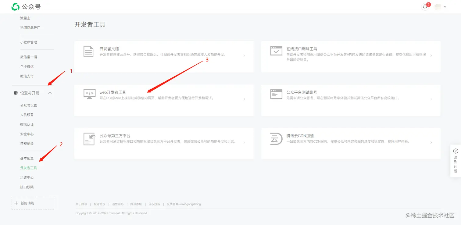This screenshot has height=225, width=461.
Task: Open the web开发者工具 card title
Action: pos(113,92)
